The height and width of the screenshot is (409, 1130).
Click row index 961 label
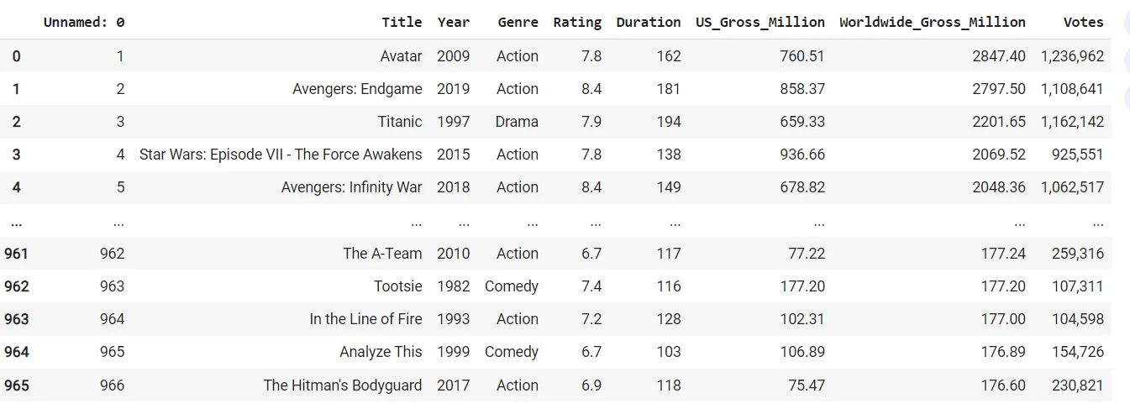tap(17, 254)
